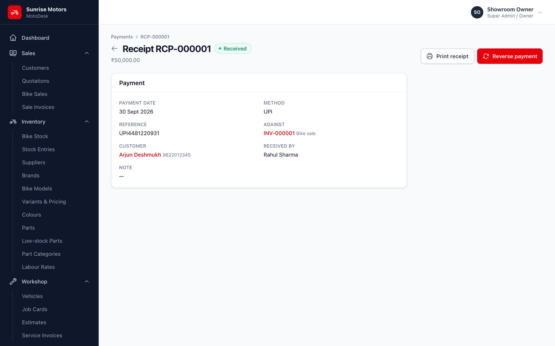Navigate to Bike Stock
The width and height of the screenshot is (555, 346).
pyautogui.click(x=35, y=136)
